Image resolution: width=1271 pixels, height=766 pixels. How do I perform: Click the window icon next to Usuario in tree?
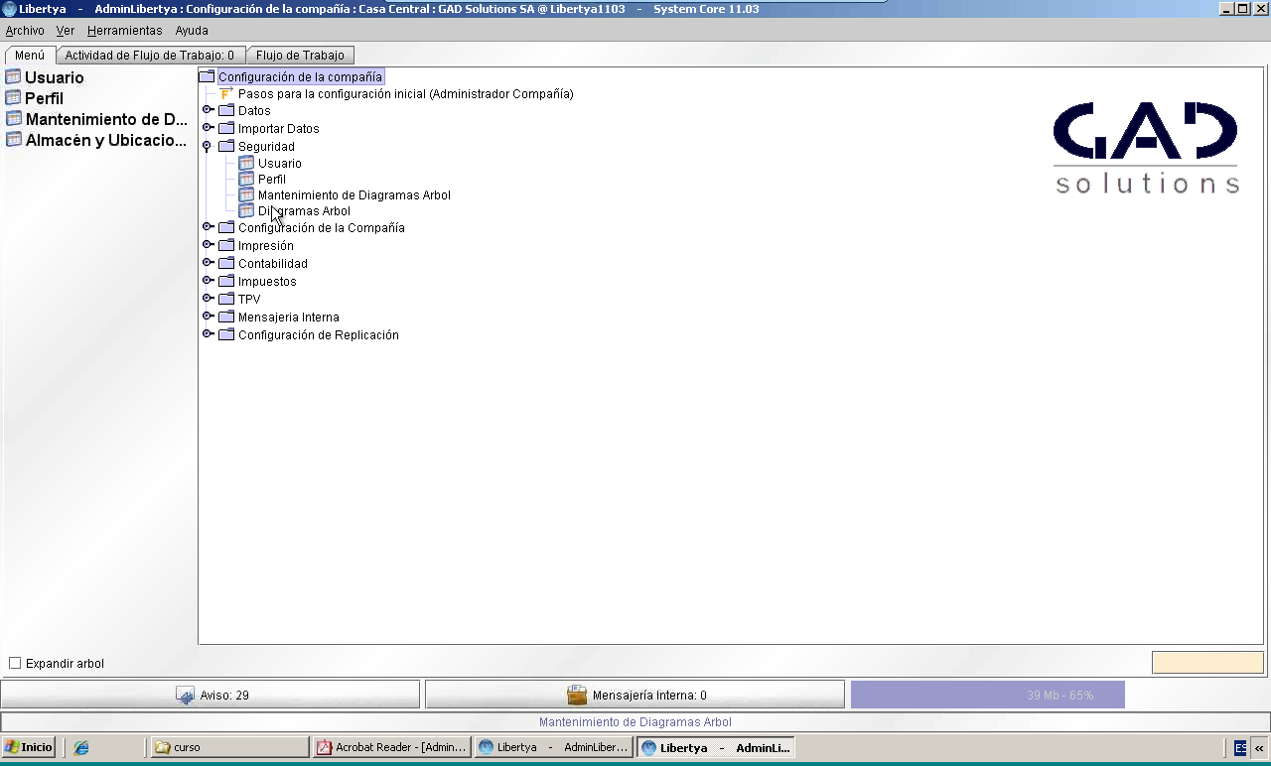[x=246, y=163]
